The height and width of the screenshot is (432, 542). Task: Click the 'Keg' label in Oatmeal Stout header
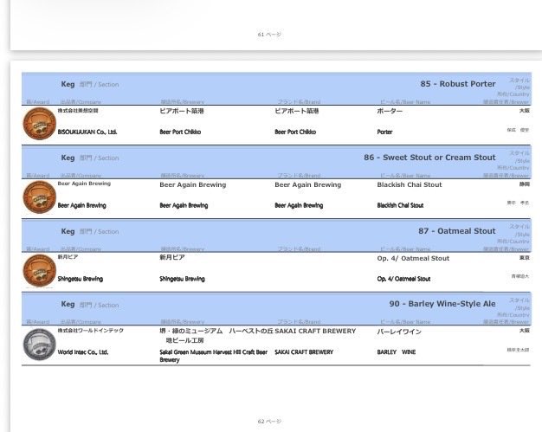point(68,231)
